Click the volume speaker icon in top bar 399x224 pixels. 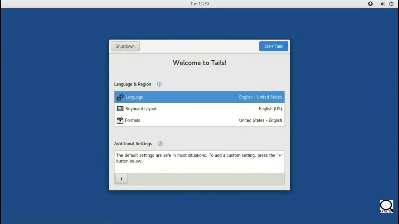point(383,4)
